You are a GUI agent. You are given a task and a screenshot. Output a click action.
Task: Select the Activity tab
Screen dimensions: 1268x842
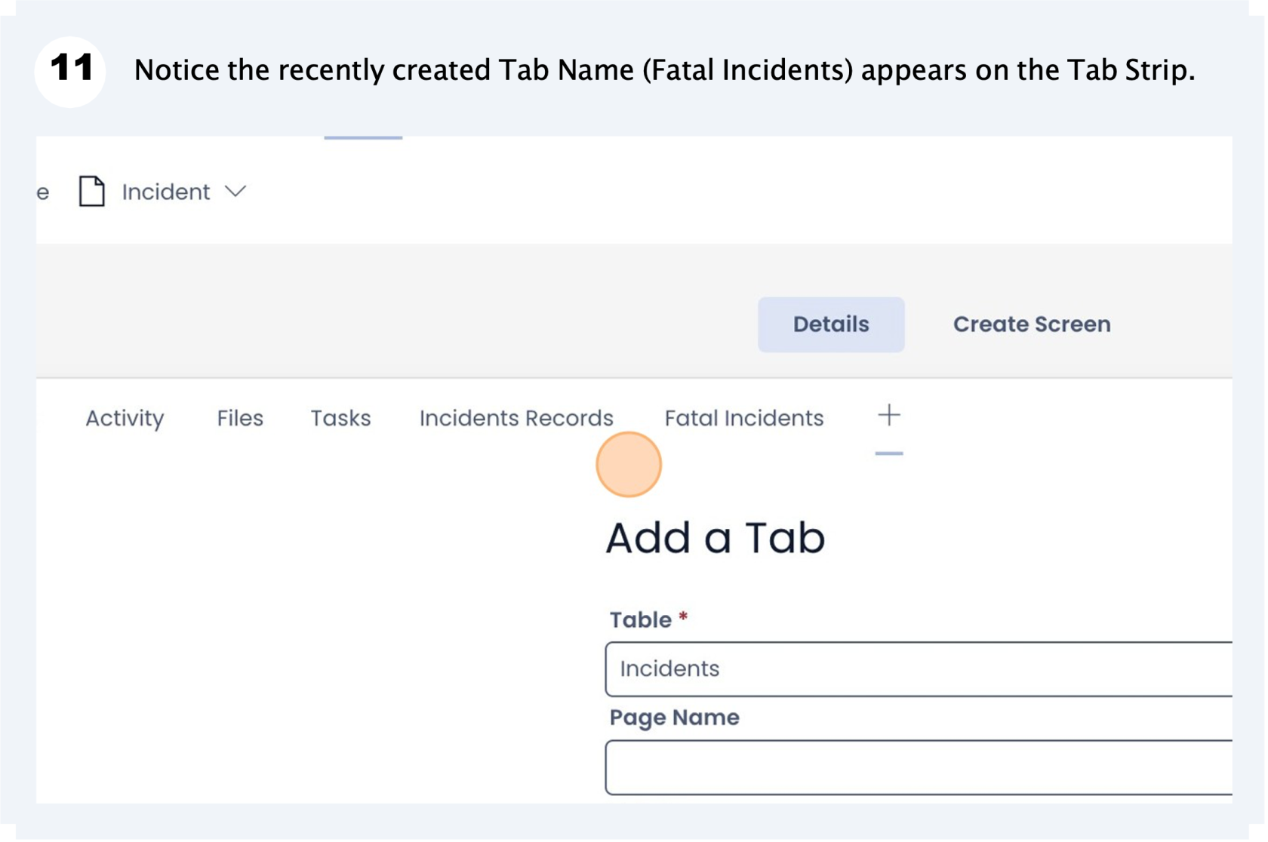[125, 419]
